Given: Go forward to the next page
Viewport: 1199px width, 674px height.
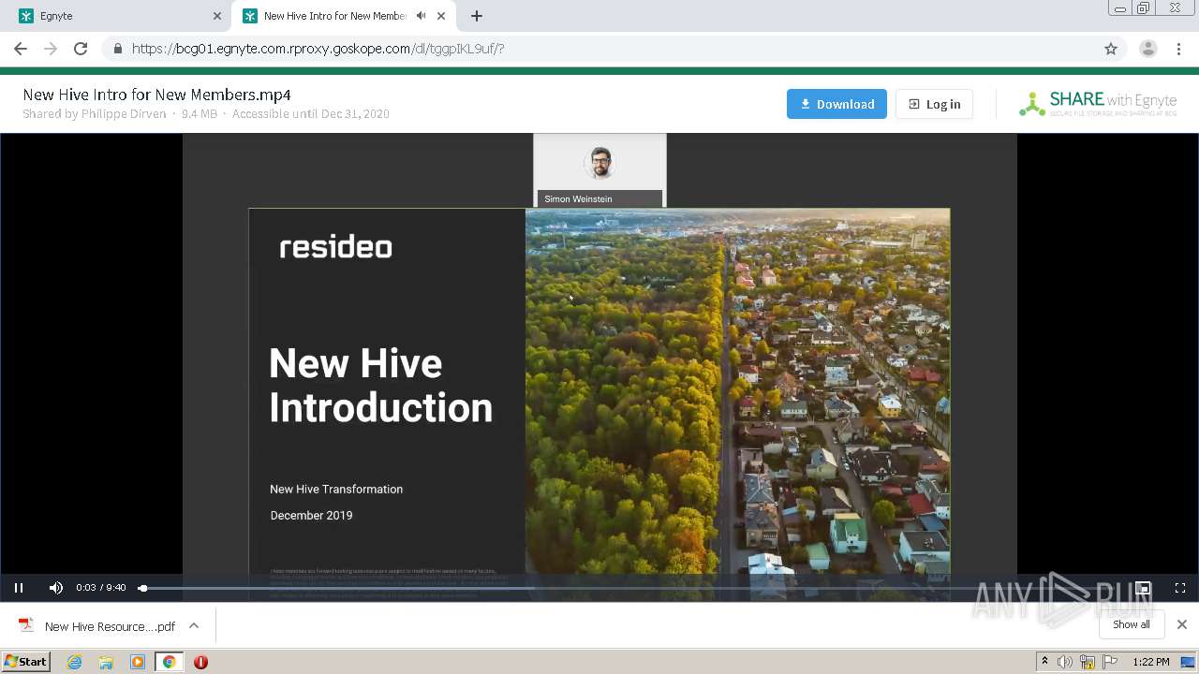Looking at the screenshot, I should (x=51, y=49).
